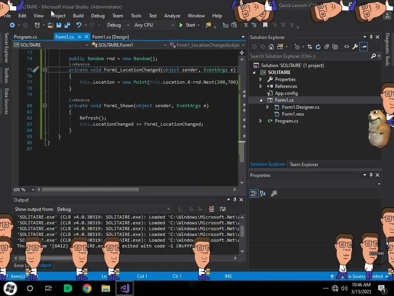The width and height of the screenshot is (394, 296).
Task: Select App.config in Solution Explorer
Action: tap(286, 93)
